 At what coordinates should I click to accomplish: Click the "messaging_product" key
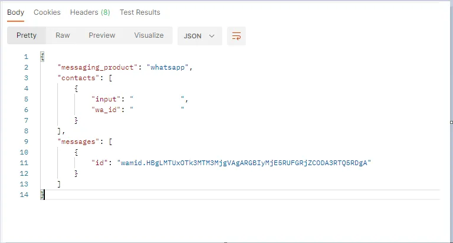coord(98,67)
